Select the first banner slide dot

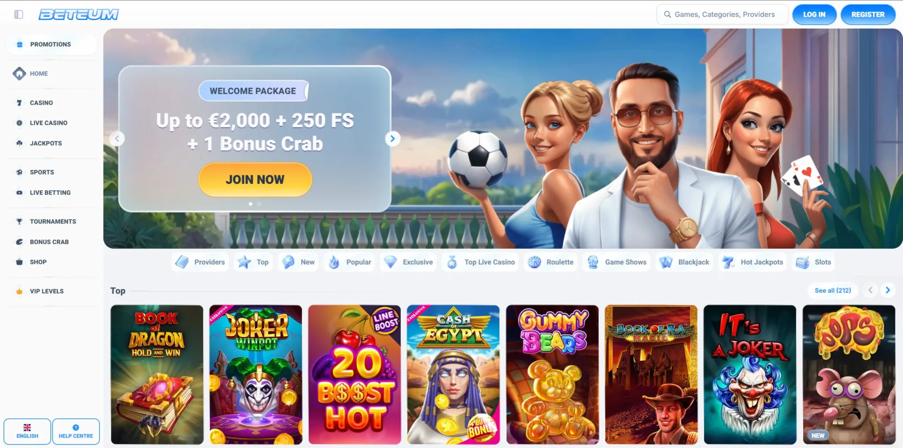coord(251,204)
